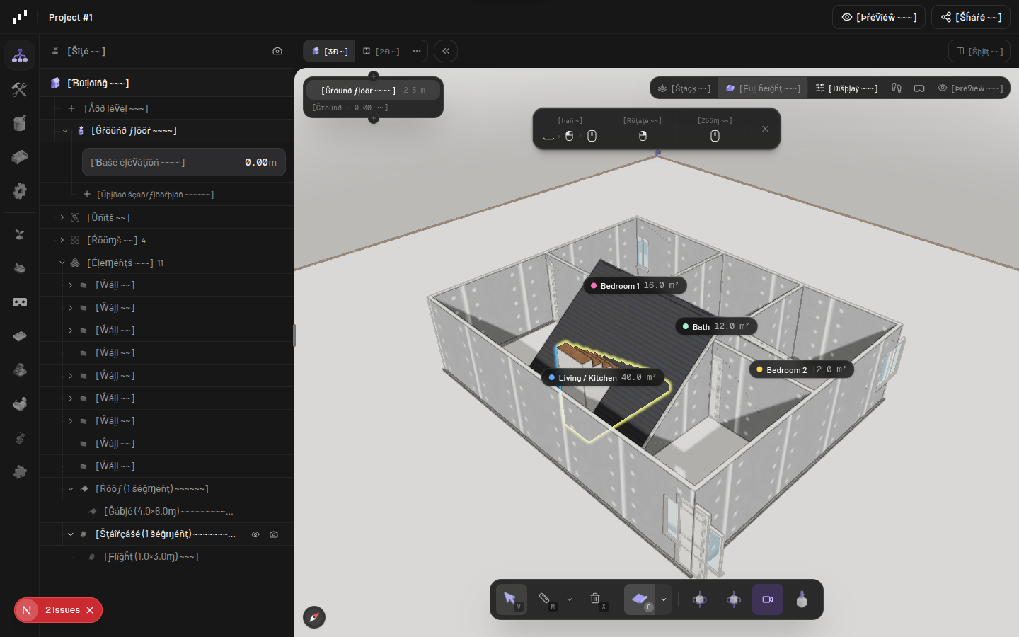This screenshot has height=637, width=1019.
Task: Toggle the Preview eye in viewport bar
Action: point(970,88)
